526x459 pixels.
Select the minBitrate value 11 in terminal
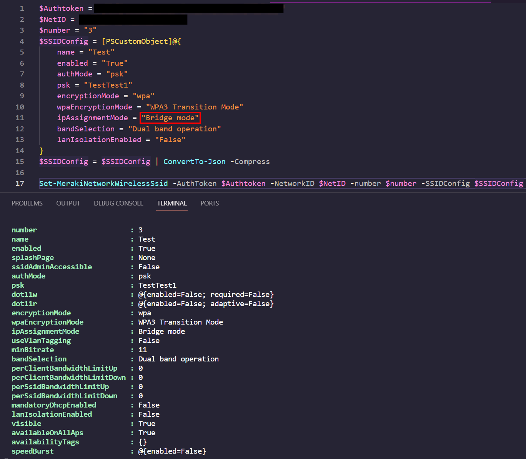click(142, 350)
